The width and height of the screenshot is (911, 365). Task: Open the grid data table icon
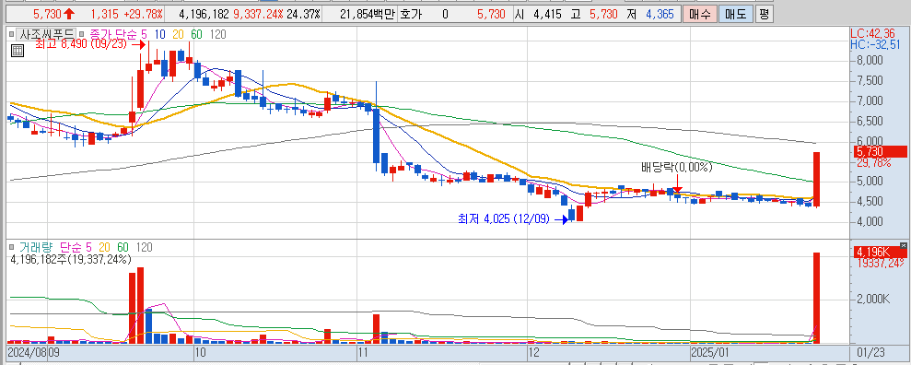18,51
